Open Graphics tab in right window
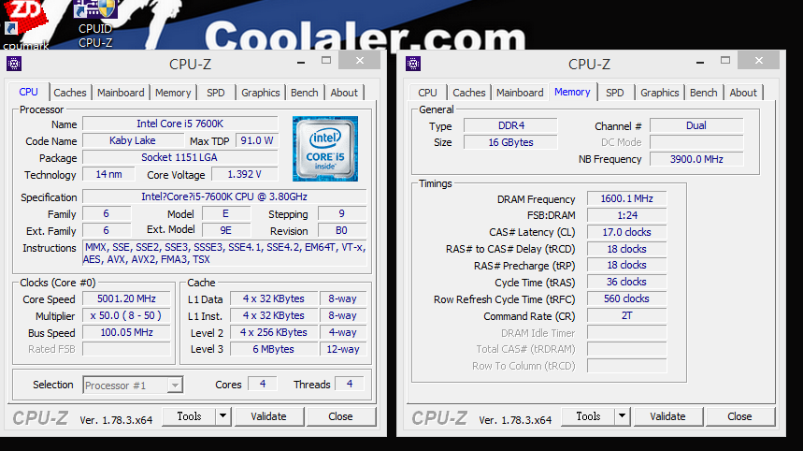The height and width of the screenshot is (451, 803). 659,93
